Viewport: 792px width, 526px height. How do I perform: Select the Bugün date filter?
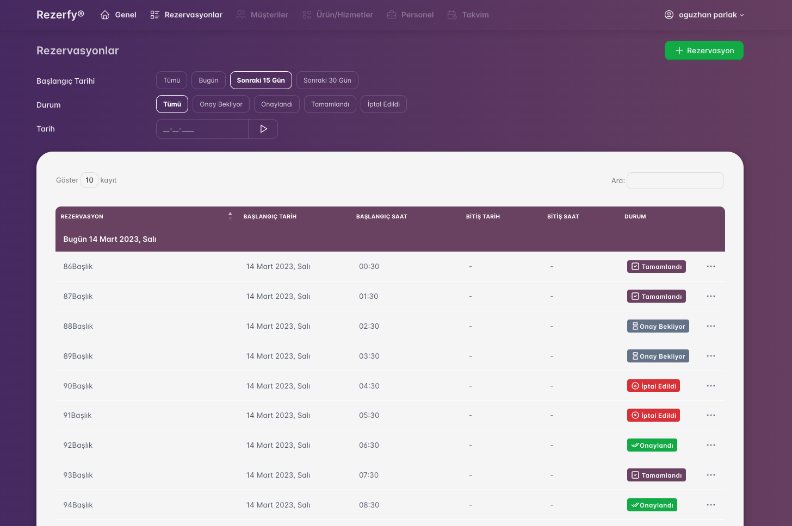pos(208,80)
